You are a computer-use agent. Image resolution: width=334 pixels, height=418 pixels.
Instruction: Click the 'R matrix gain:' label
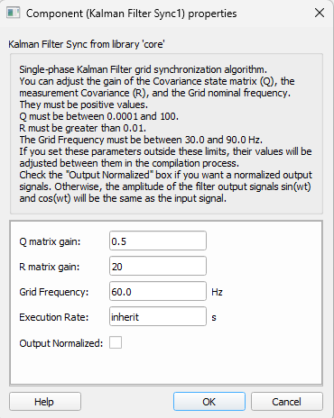tap(50, 267)
